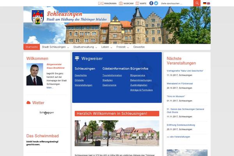Switch language to English flag

coord(208,3)
